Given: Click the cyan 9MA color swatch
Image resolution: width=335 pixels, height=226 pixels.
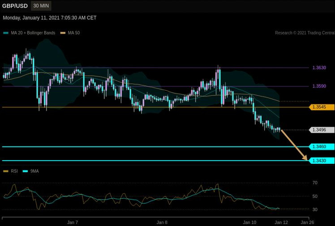Looking at the screenshot, I should tap(25, 171).
